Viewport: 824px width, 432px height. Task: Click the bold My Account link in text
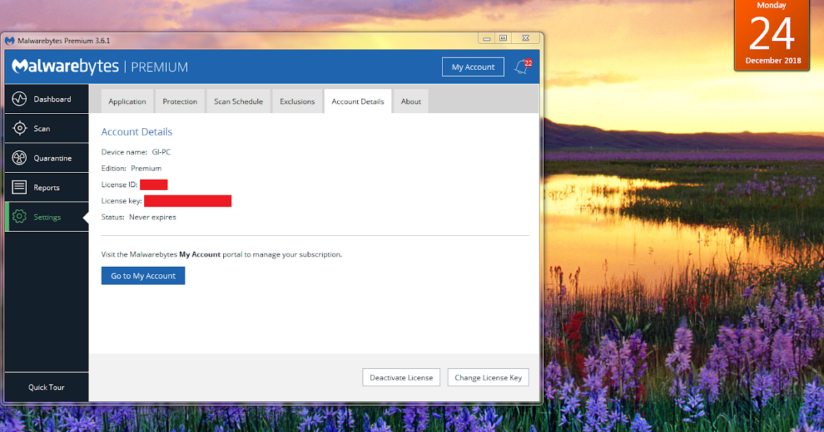click(x=200, y=254)
